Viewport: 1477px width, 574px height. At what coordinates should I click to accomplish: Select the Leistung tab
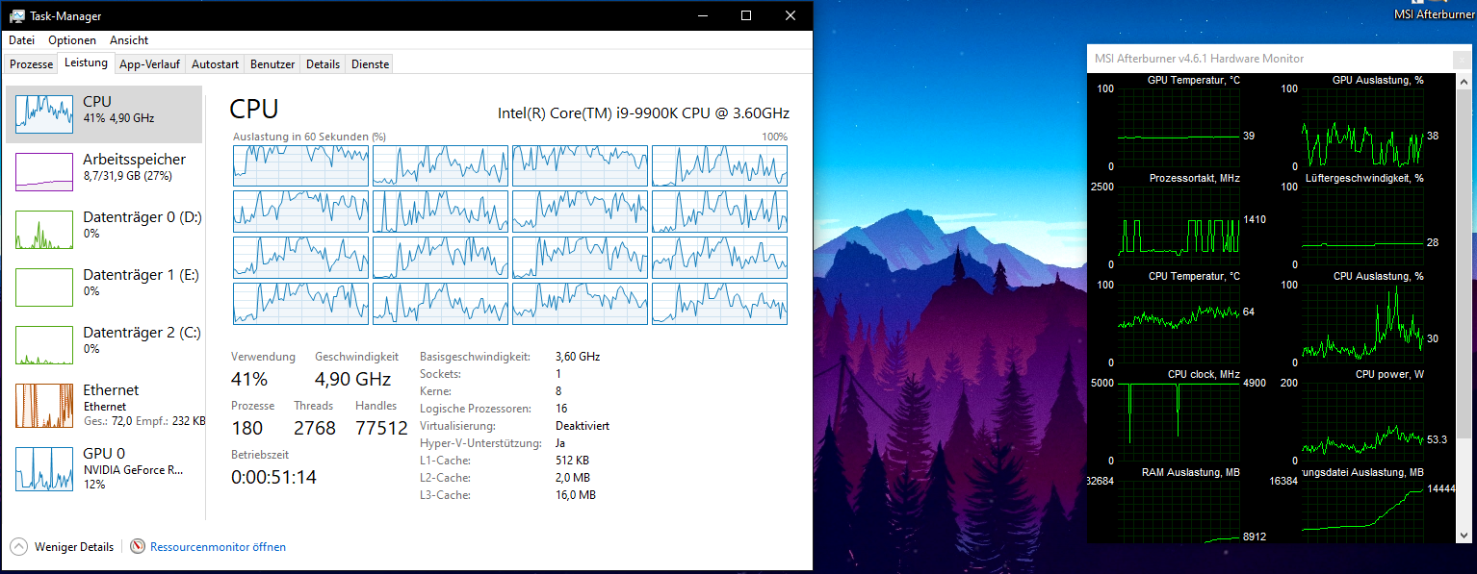(86, 63)
